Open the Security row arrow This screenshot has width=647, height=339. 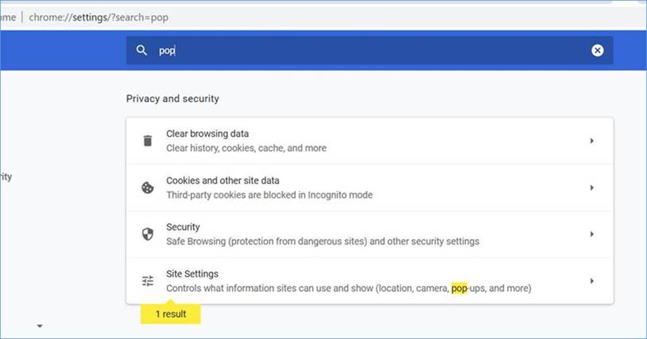coord(592,234)
